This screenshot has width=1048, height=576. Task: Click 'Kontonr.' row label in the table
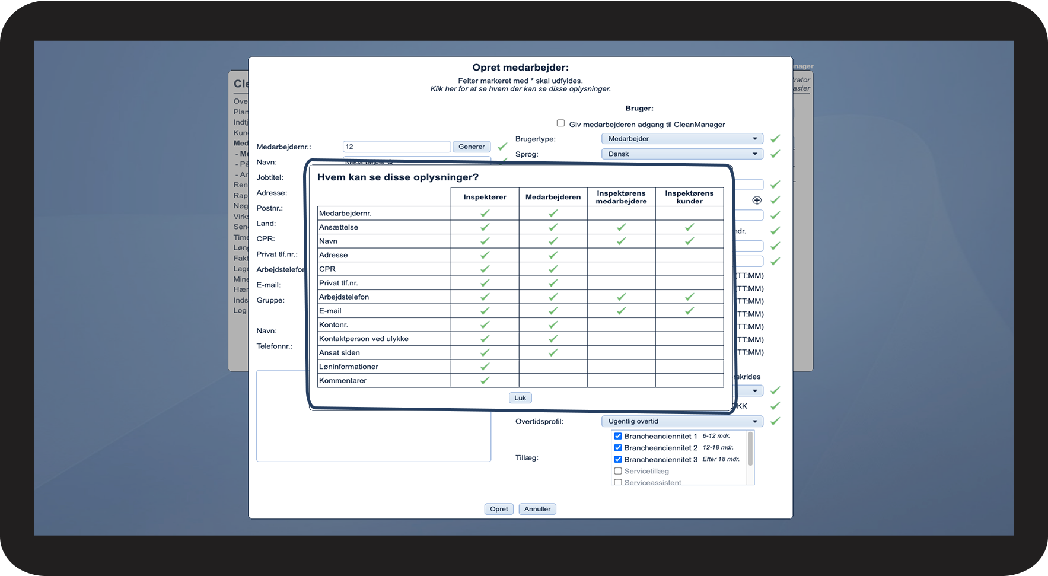pyautogui.click(x=333, y=324)
